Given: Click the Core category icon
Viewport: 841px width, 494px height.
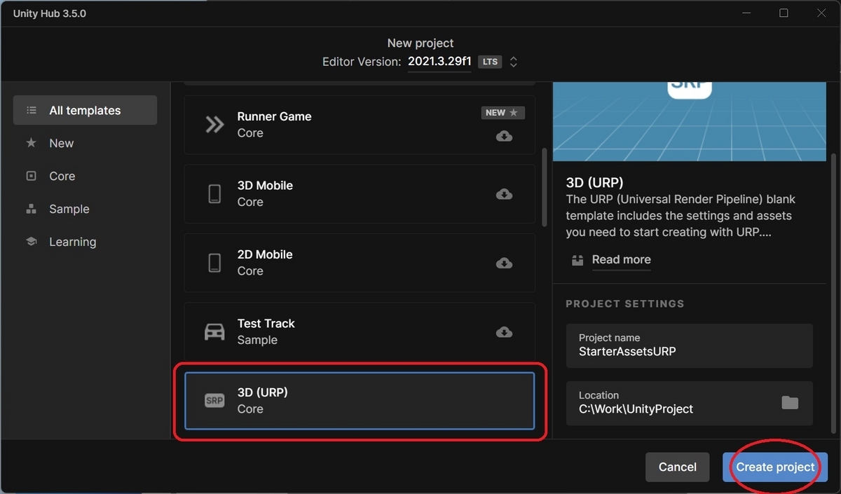Looking at the screenshot, I should point(31,176).
